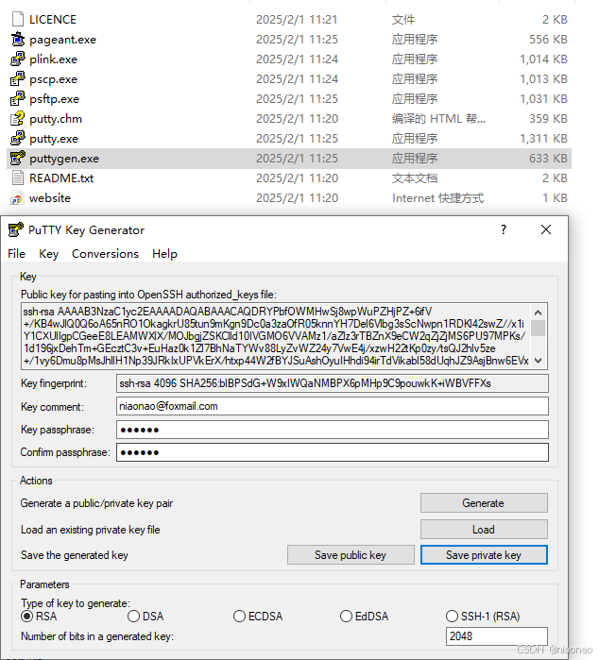Click the website shortcut icon
The image size is (599, 660).
[x=18, y=198]
